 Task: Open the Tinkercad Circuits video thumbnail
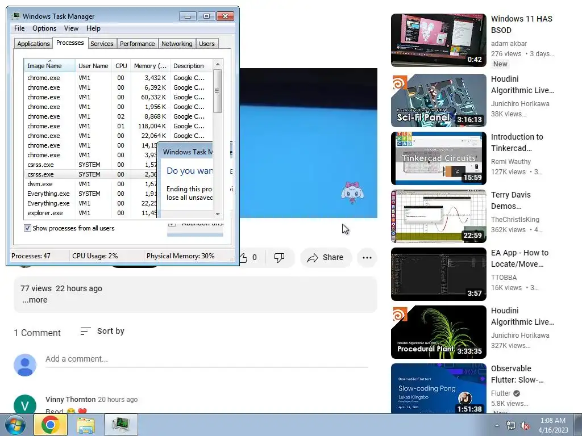point(438,158)
